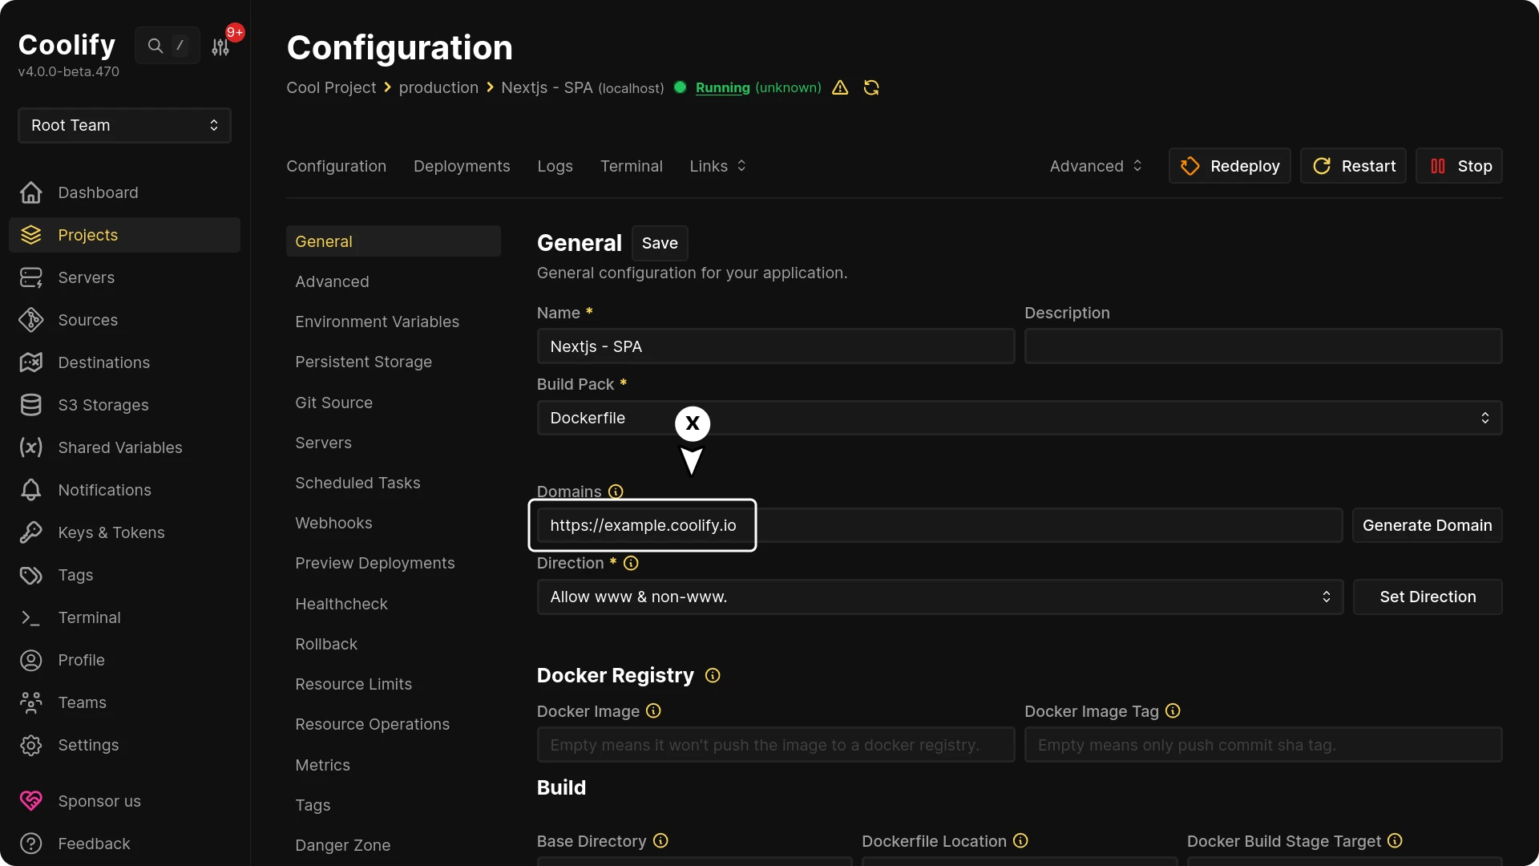
Task: Click the Sponsor us heart icon
Action: [30, 800]
